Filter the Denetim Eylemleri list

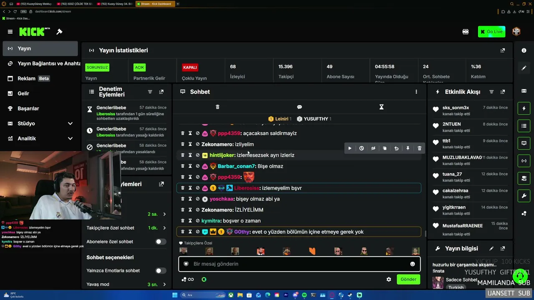(x=150, y=92)
